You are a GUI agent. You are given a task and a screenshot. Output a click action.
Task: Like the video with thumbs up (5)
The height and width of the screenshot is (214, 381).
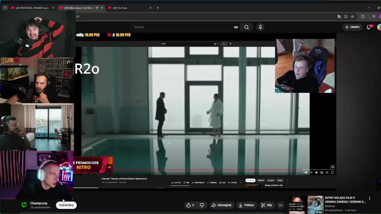[x=190, y=205]
